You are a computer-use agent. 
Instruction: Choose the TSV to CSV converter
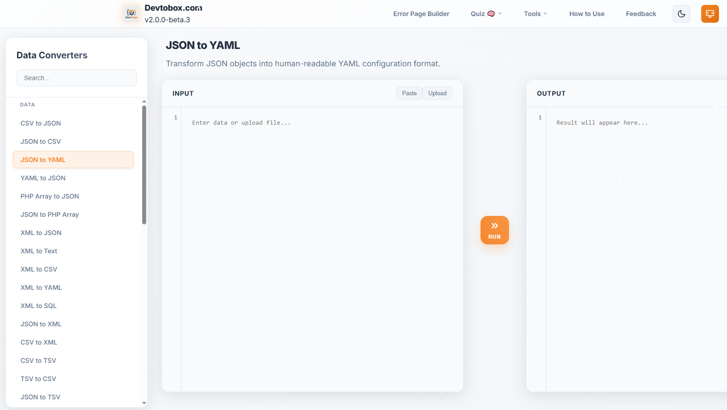(x=38, y=378)
